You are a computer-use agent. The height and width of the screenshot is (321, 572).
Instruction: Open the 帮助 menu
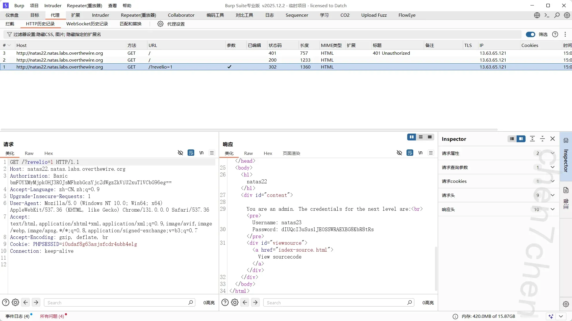pyautogui.click(x=127, y=5)
